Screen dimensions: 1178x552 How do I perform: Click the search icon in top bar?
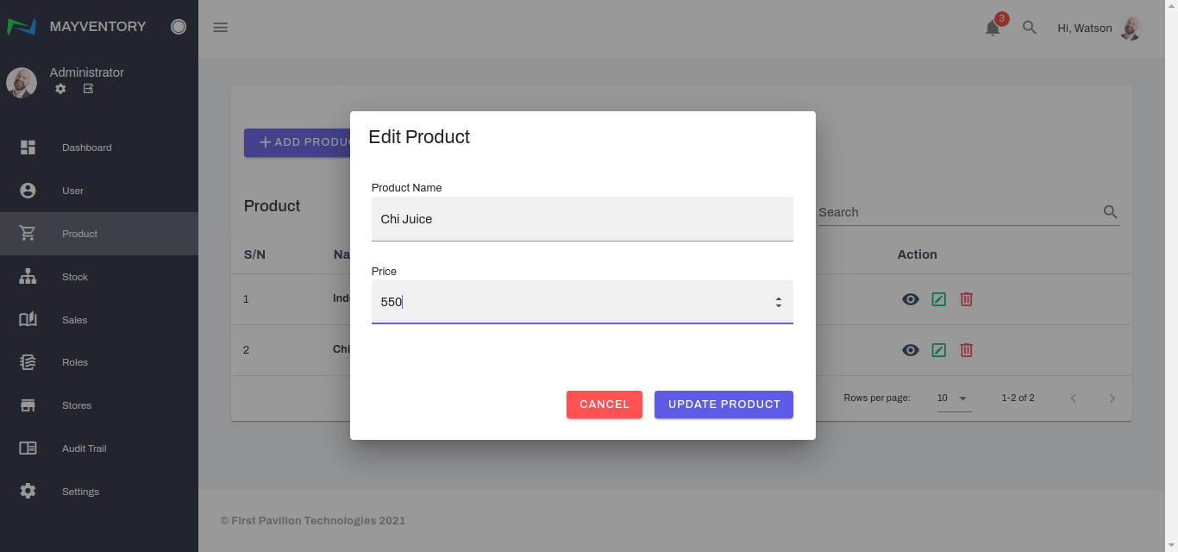(1029, 28)
